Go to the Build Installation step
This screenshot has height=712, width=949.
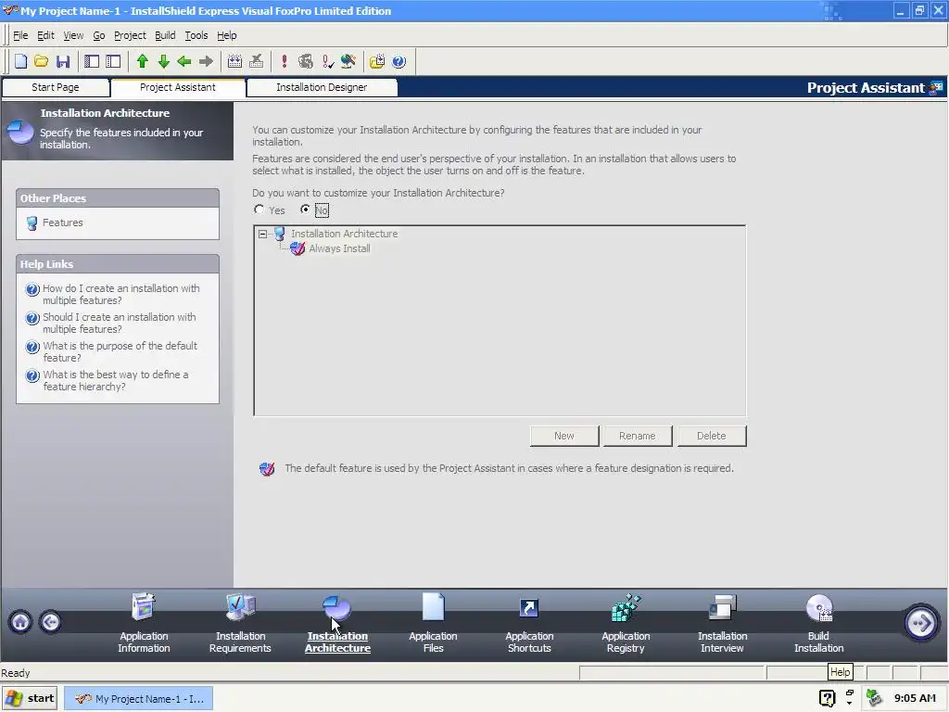coord(819,624)
